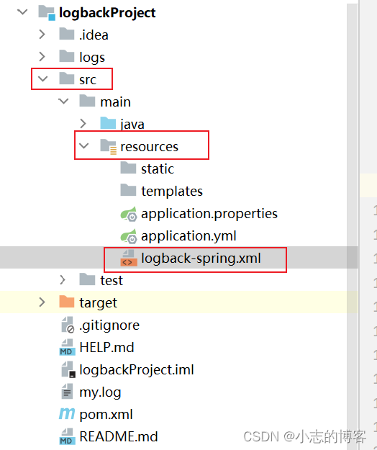
Task: Click the logs folder icon
Action: (67, 56)
